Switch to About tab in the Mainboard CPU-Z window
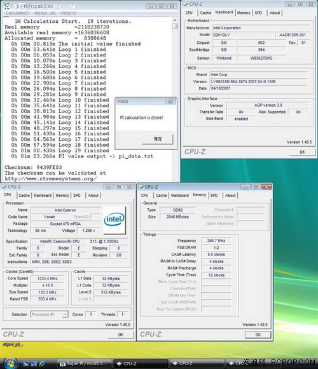Viewport: 318px width, 369px height. [275, 13]
